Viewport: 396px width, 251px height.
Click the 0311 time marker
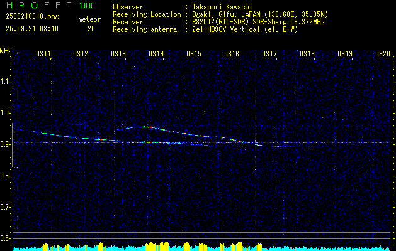point(43,54)
